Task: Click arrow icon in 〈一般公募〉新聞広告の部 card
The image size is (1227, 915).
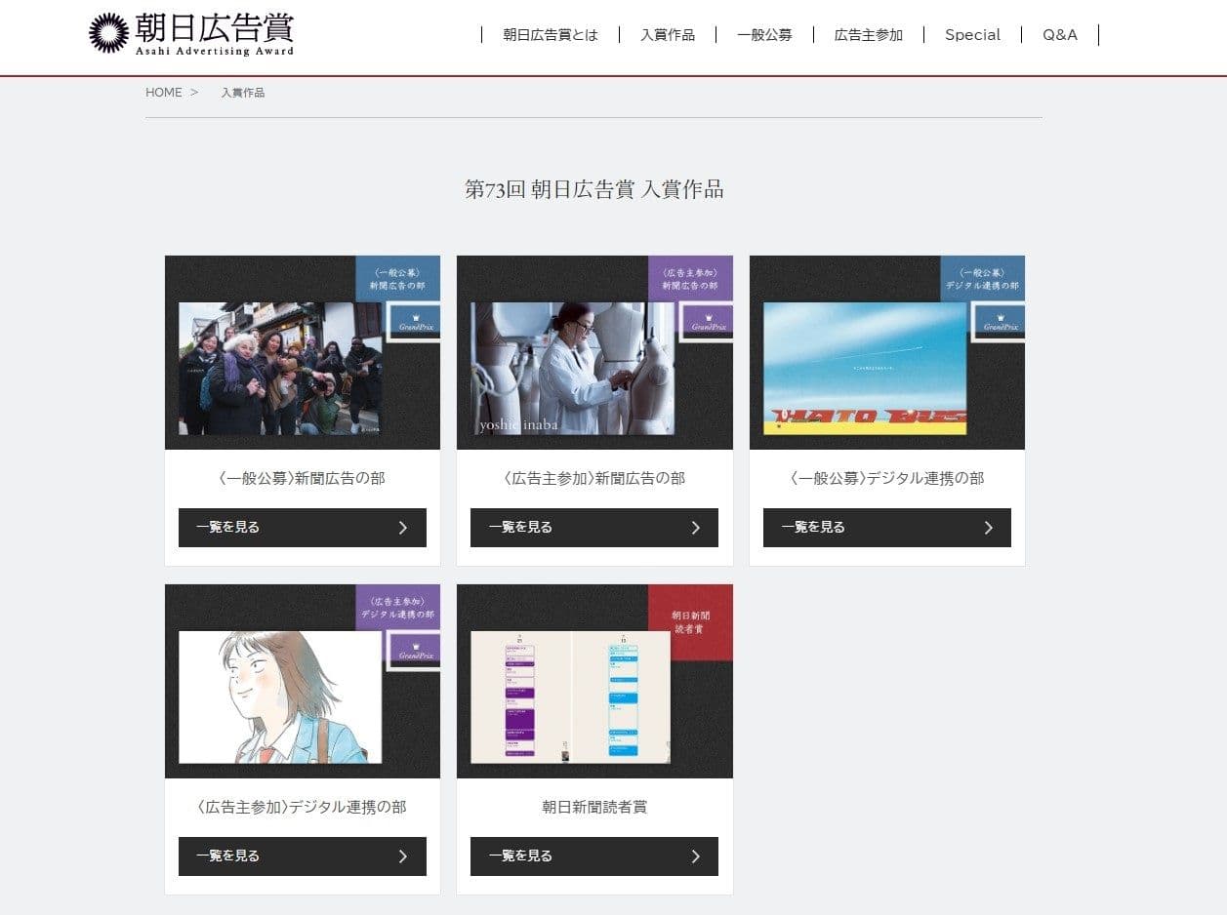Action: click(x=403, y=528)
